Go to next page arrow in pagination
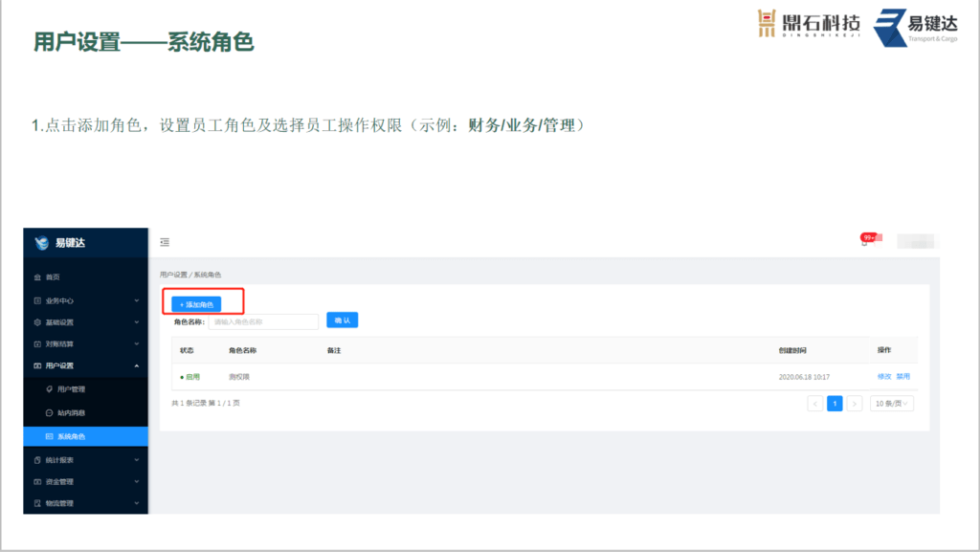This screenshot has height=552, width=980. (855, 404)
